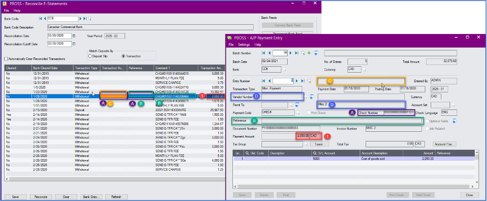The image size is (487, 201).
Task: Open Vendor Number drilldown icon
Action: click(x=311, y=97)
